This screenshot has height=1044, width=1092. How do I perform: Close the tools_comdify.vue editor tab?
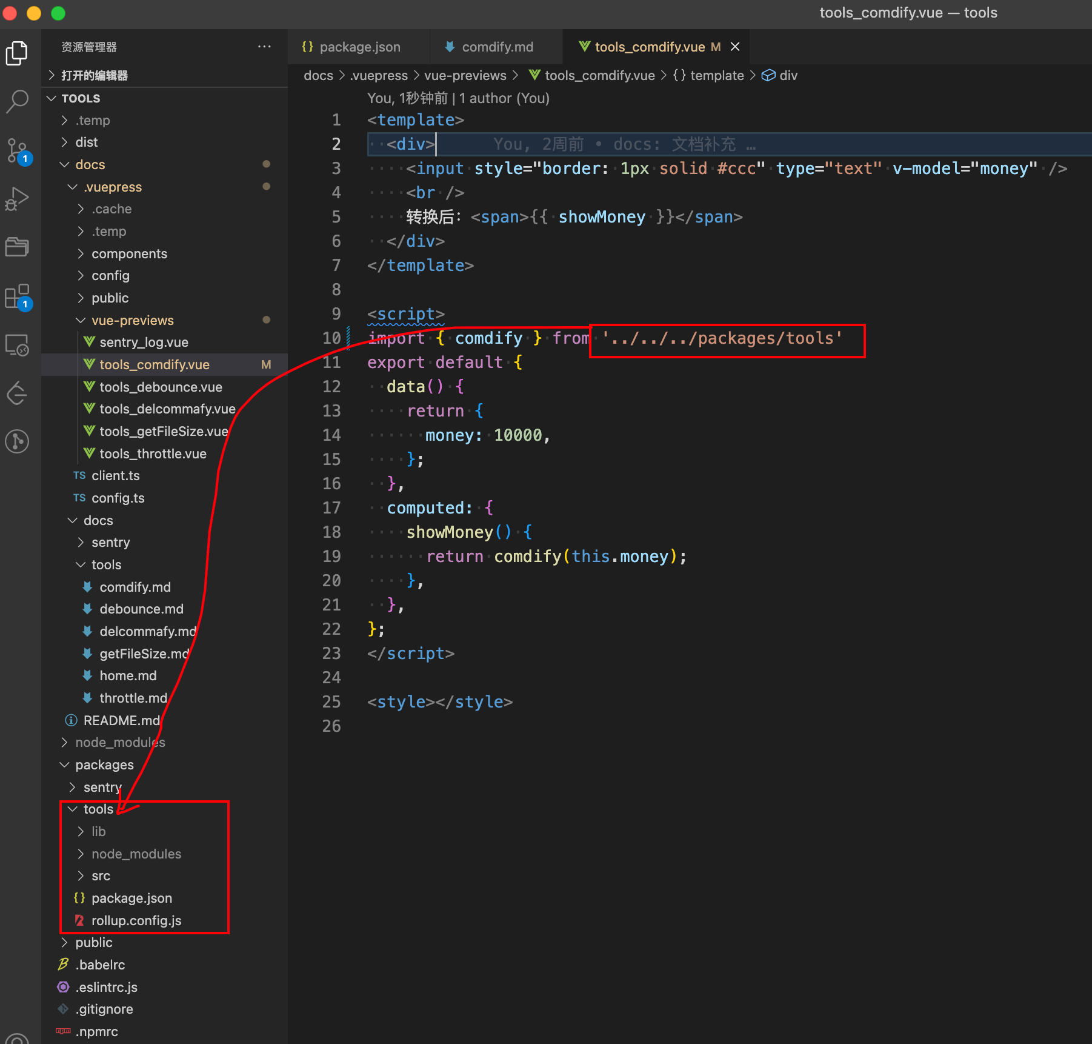tap(735, 47)
